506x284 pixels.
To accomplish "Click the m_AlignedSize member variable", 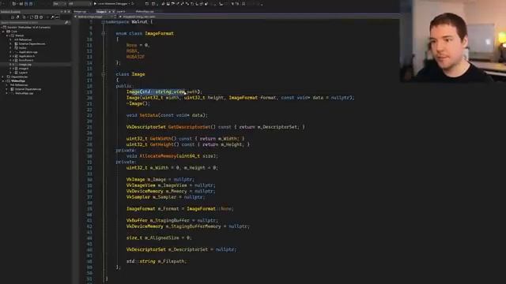I will point(161,238).
